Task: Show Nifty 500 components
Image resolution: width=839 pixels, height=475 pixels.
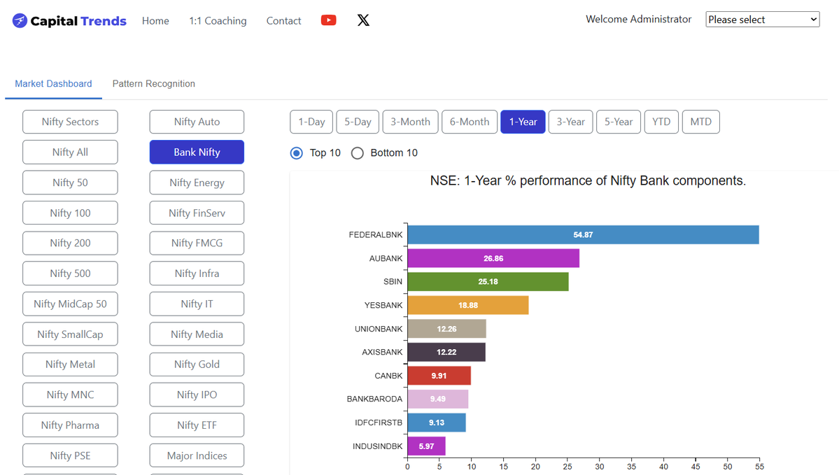Action: (70, 274)
